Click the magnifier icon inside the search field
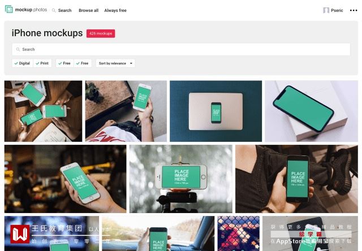This screenshot has width=362, height=251. (18, 49)
